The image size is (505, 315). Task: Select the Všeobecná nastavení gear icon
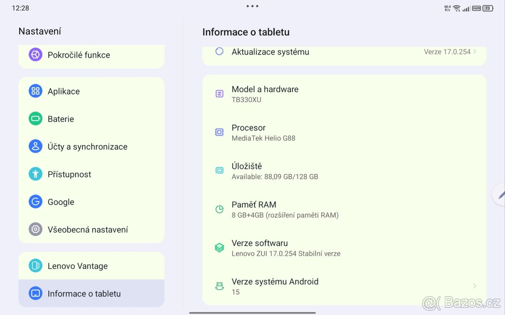pos(35,229)
